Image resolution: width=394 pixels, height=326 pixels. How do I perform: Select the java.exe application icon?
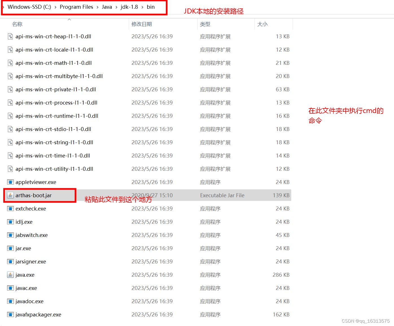10,275
